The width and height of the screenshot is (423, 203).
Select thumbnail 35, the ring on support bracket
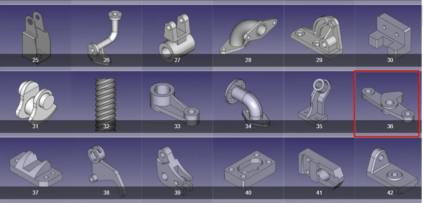tap(319, 102)
